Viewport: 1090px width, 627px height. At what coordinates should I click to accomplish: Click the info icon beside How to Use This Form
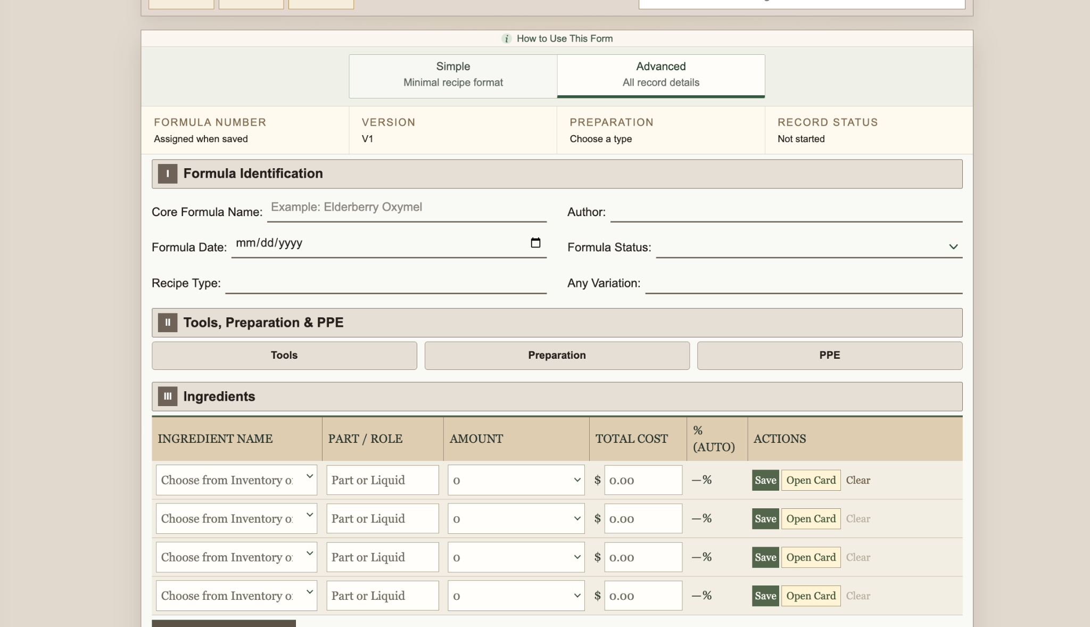pyautogui.click(x=506, y=39)
